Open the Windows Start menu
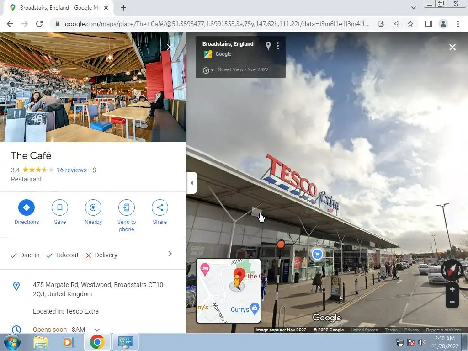The width and height of the screenshot is (468, 351). [x=12, y=342]
